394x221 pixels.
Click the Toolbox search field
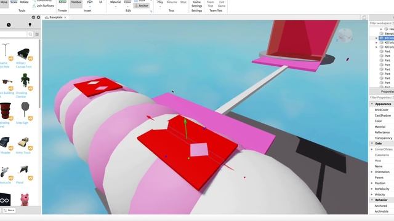pyautogui.click(x=14, y=34)
